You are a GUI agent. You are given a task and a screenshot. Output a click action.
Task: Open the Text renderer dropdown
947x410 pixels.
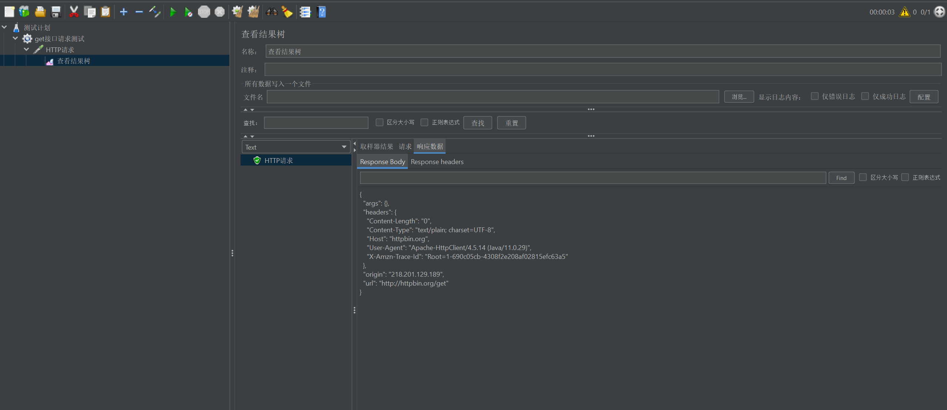coord(296,147)
